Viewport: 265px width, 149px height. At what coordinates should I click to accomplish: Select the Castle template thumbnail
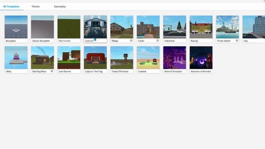[x=148, y=27]
